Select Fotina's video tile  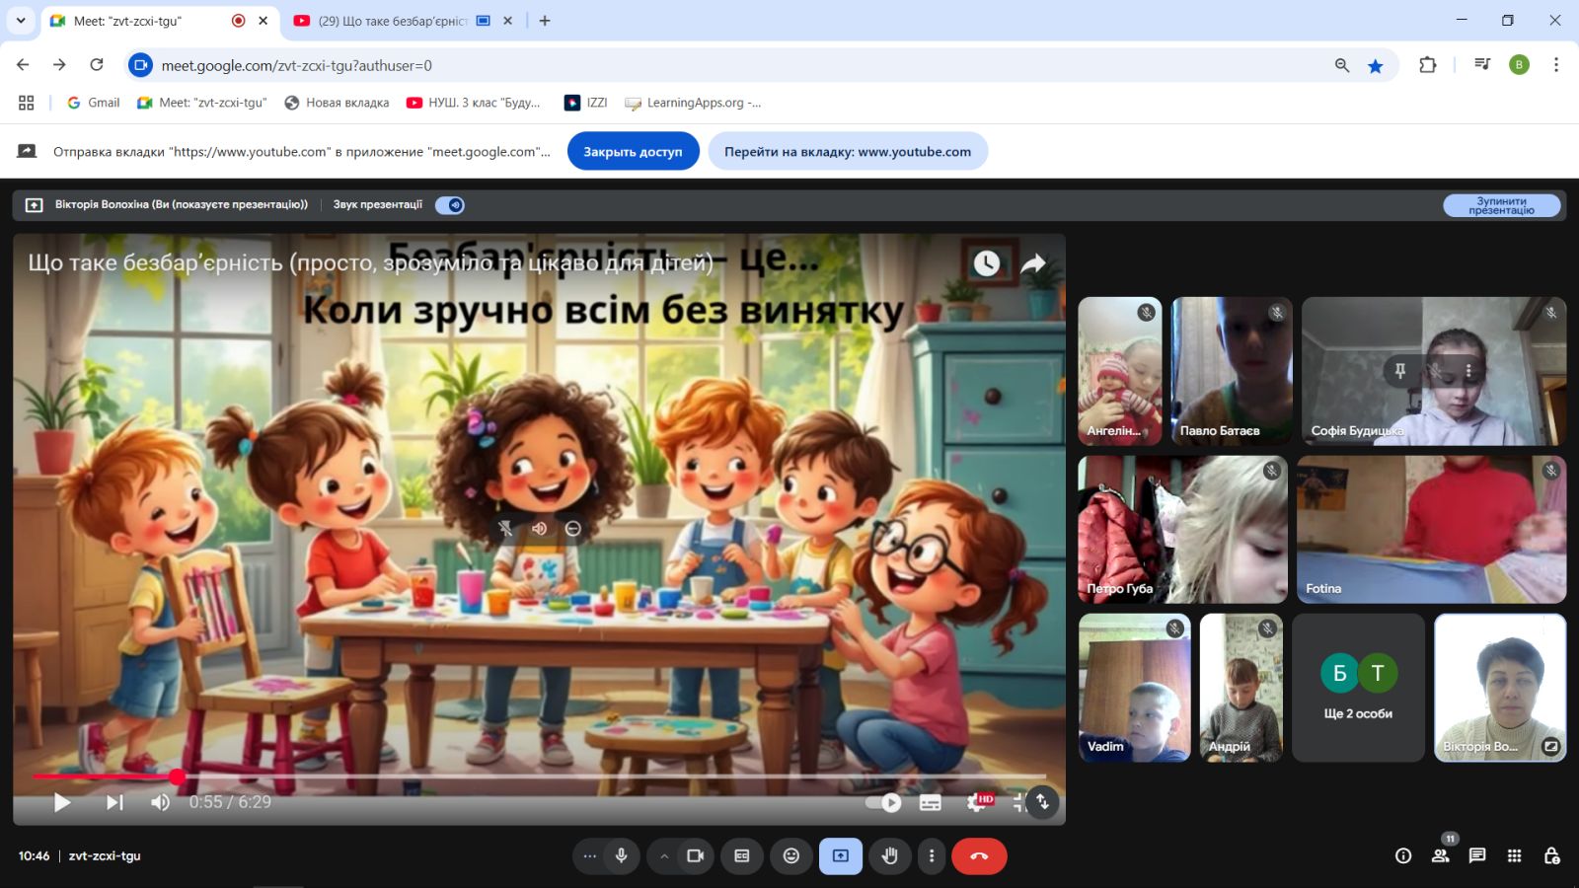[1431, 529]
